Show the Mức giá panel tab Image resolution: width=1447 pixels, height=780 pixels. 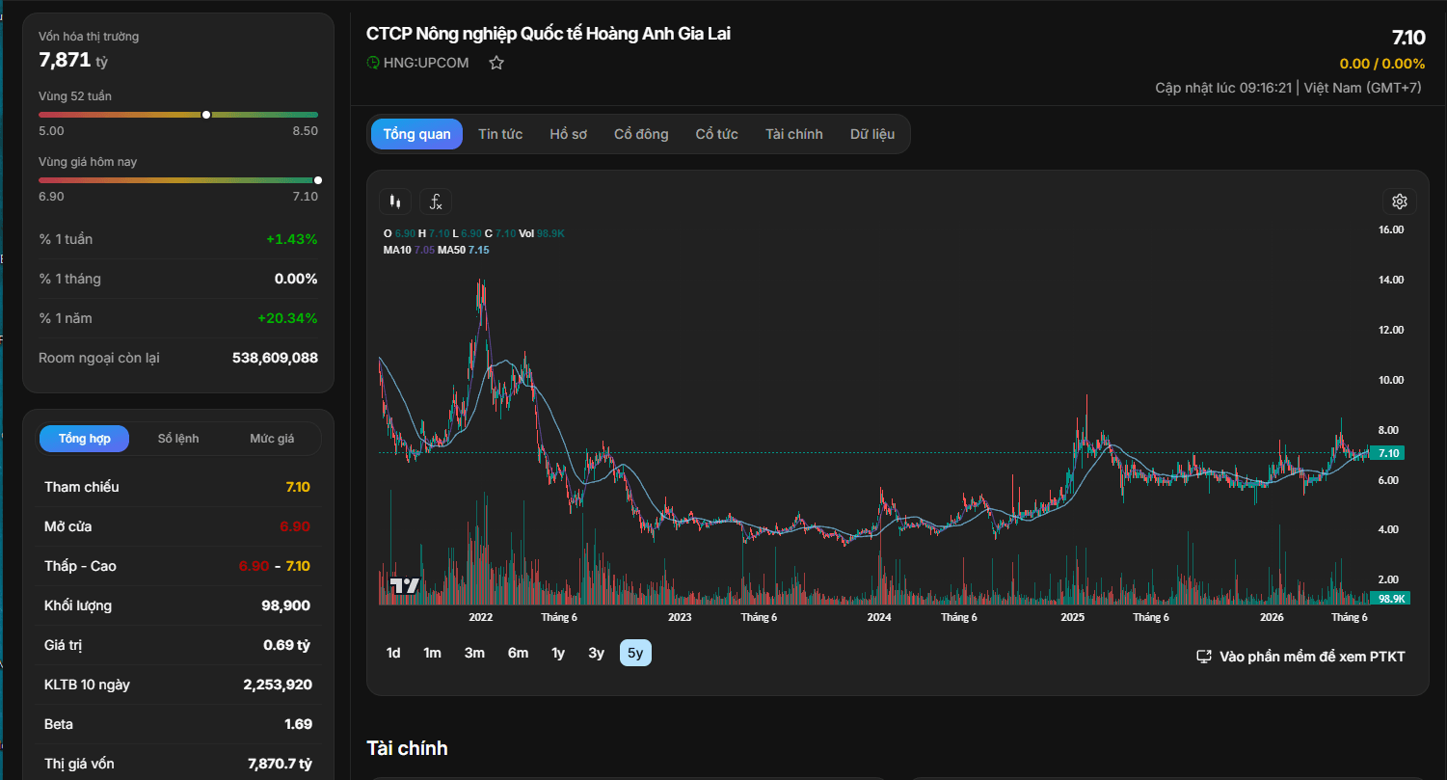[272, 439]
